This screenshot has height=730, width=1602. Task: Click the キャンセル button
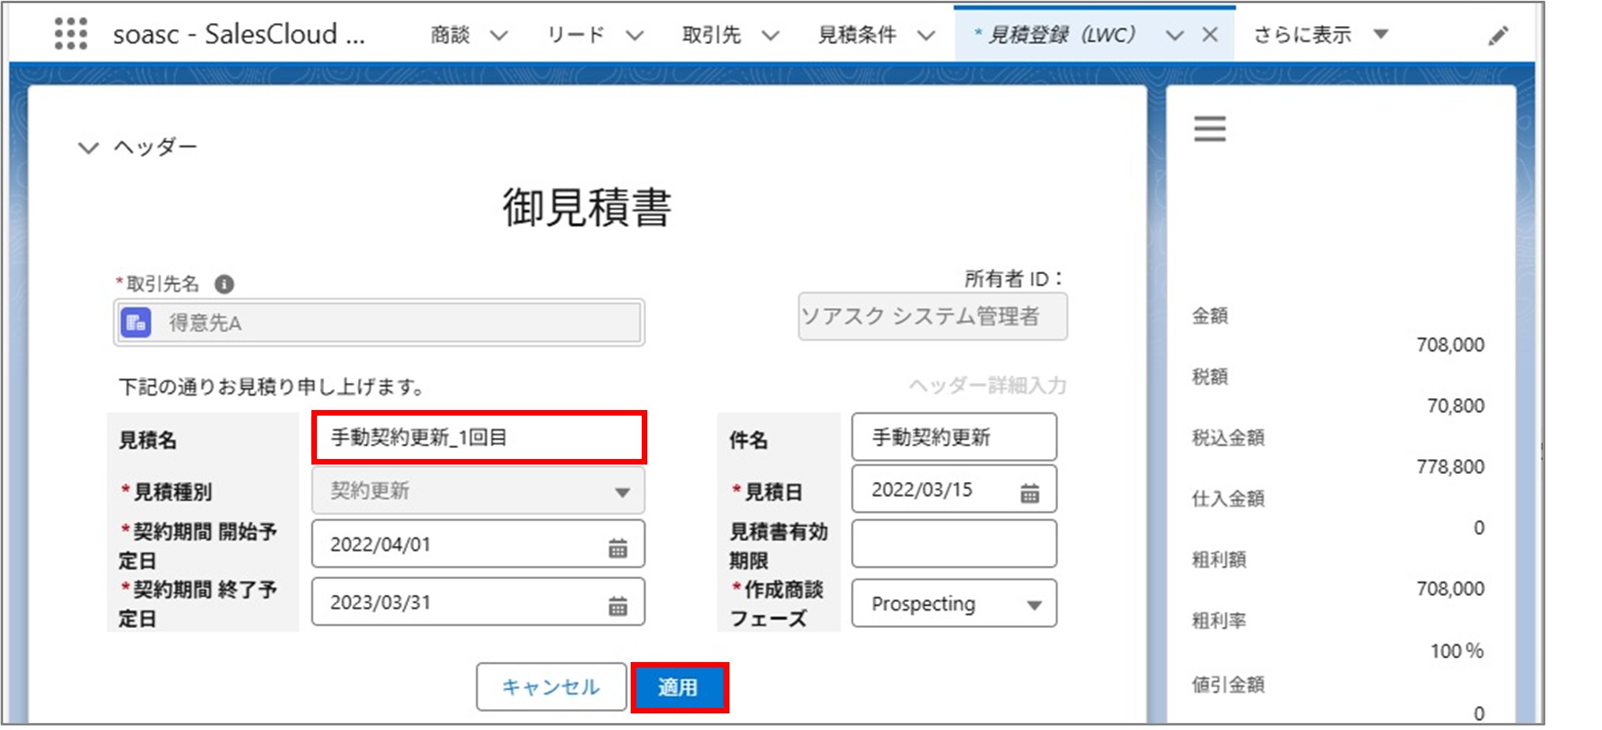coord(550,687)
